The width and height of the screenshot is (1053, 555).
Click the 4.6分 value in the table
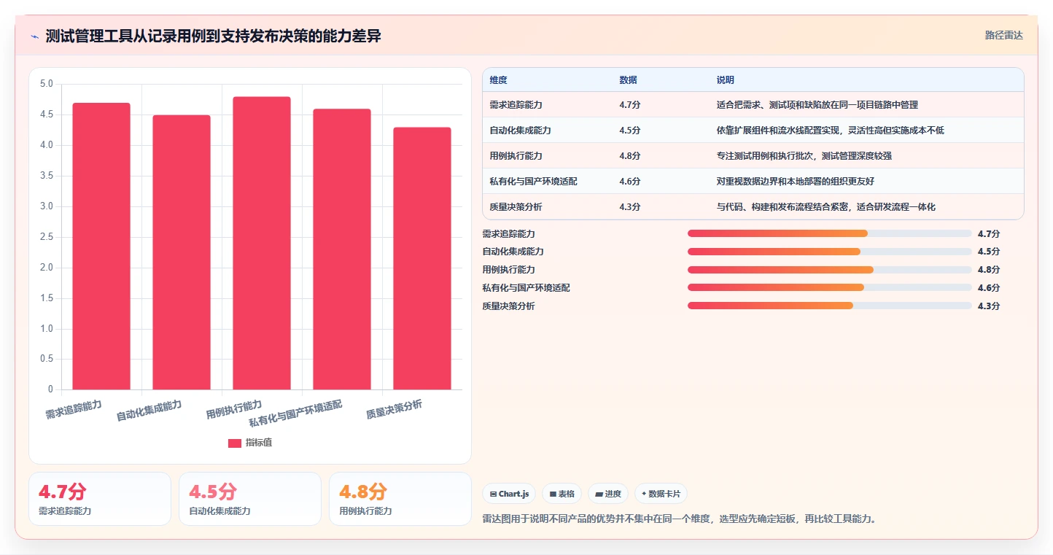point(629,182)
